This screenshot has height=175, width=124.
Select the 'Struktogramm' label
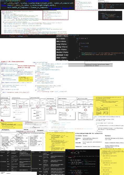tap(5, 129)
